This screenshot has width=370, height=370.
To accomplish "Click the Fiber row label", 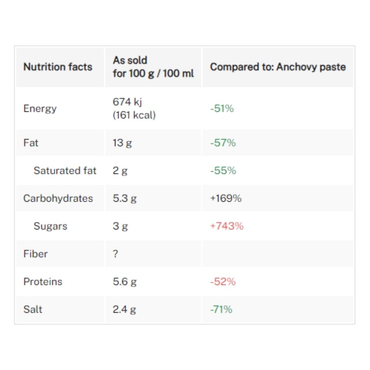I will coord(36,254).
